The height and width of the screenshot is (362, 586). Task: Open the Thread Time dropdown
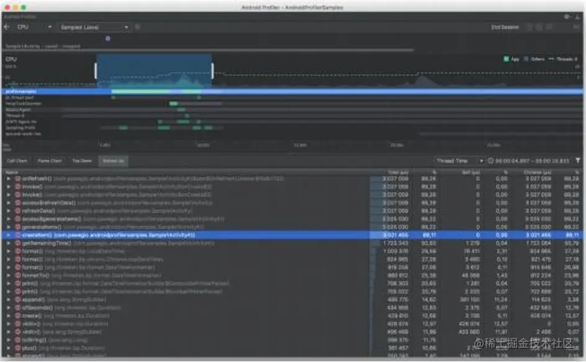[460, 161]
